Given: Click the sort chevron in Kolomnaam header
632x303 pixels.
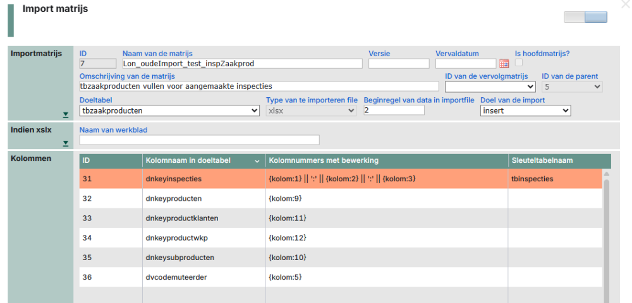Looking at the screenshot, I should 257,162.
